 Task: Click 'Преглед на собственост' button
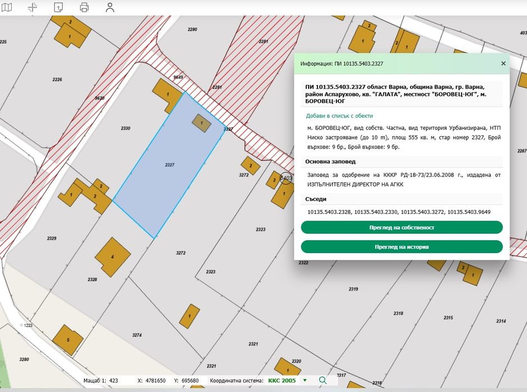coord(402,227)
